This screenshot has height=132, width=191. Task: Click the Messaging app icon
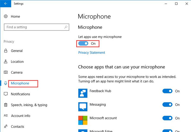(83, 107)
